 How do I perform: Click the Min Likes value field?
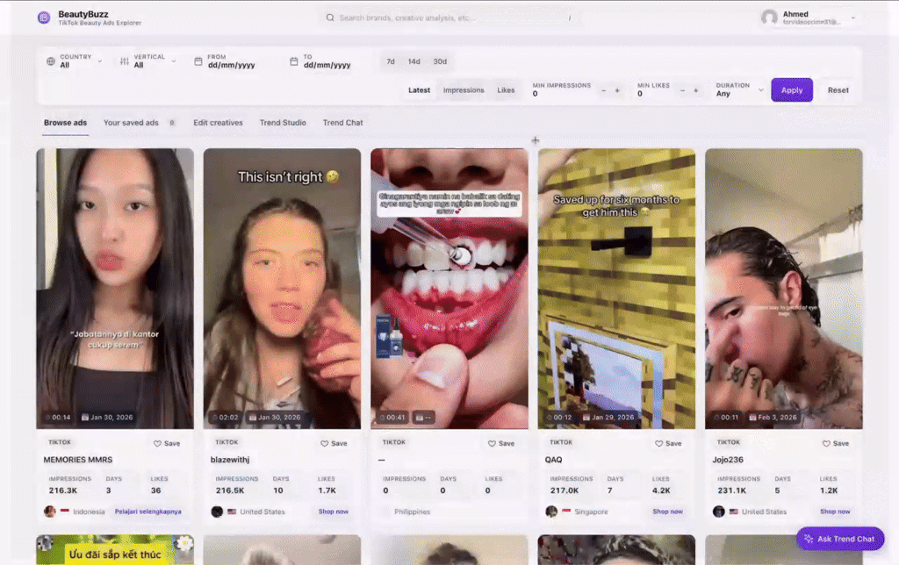pos(653,93)
